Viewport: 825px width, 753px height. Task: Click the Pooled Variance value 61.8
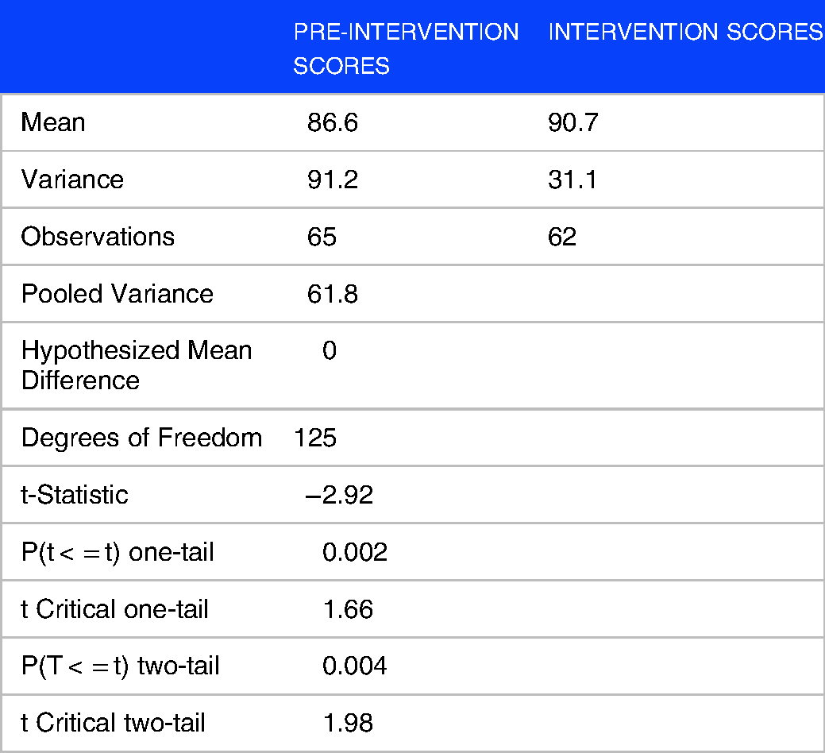333,294
